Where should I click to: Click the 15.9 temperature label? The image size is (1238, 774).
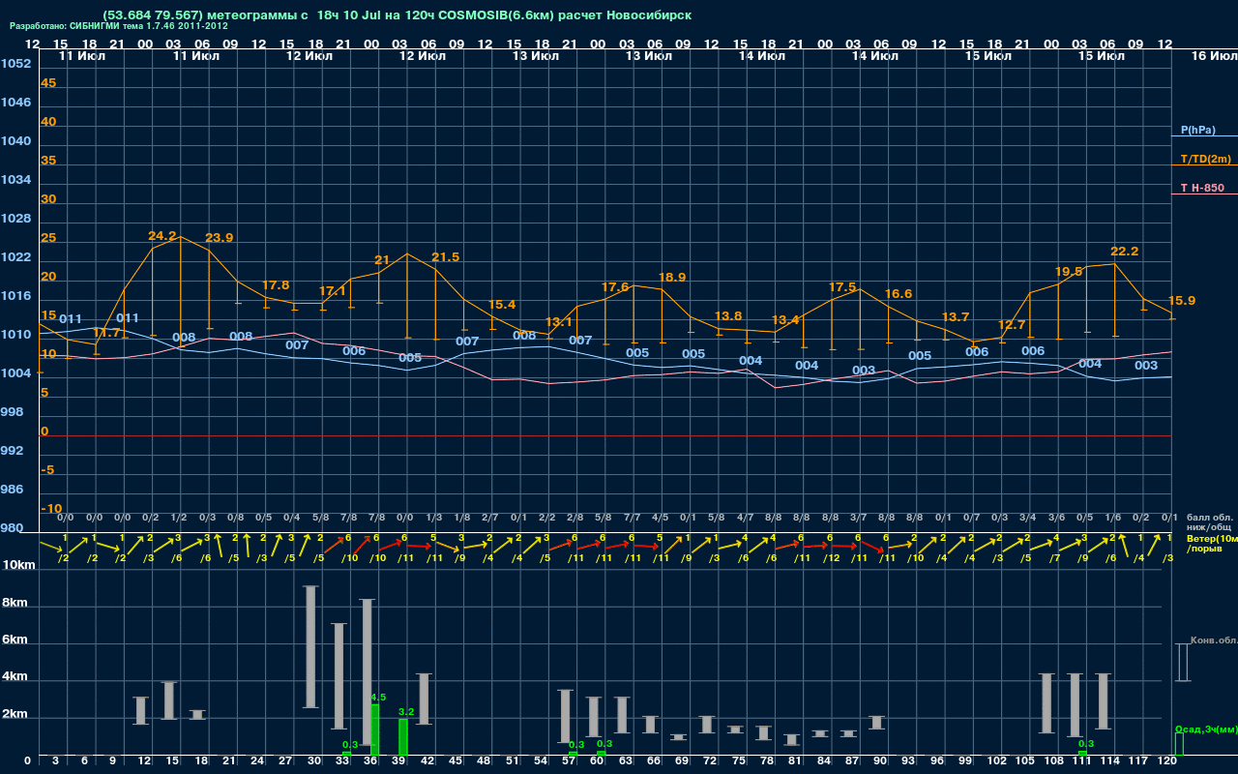[1182, 301]
